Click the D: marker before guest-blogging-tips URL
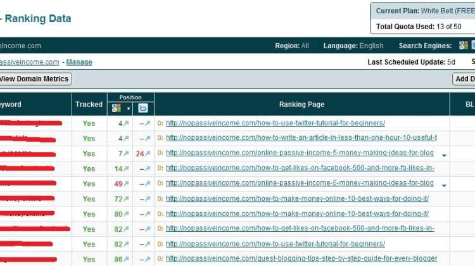475x266 pixels. [x=160, y=259]
